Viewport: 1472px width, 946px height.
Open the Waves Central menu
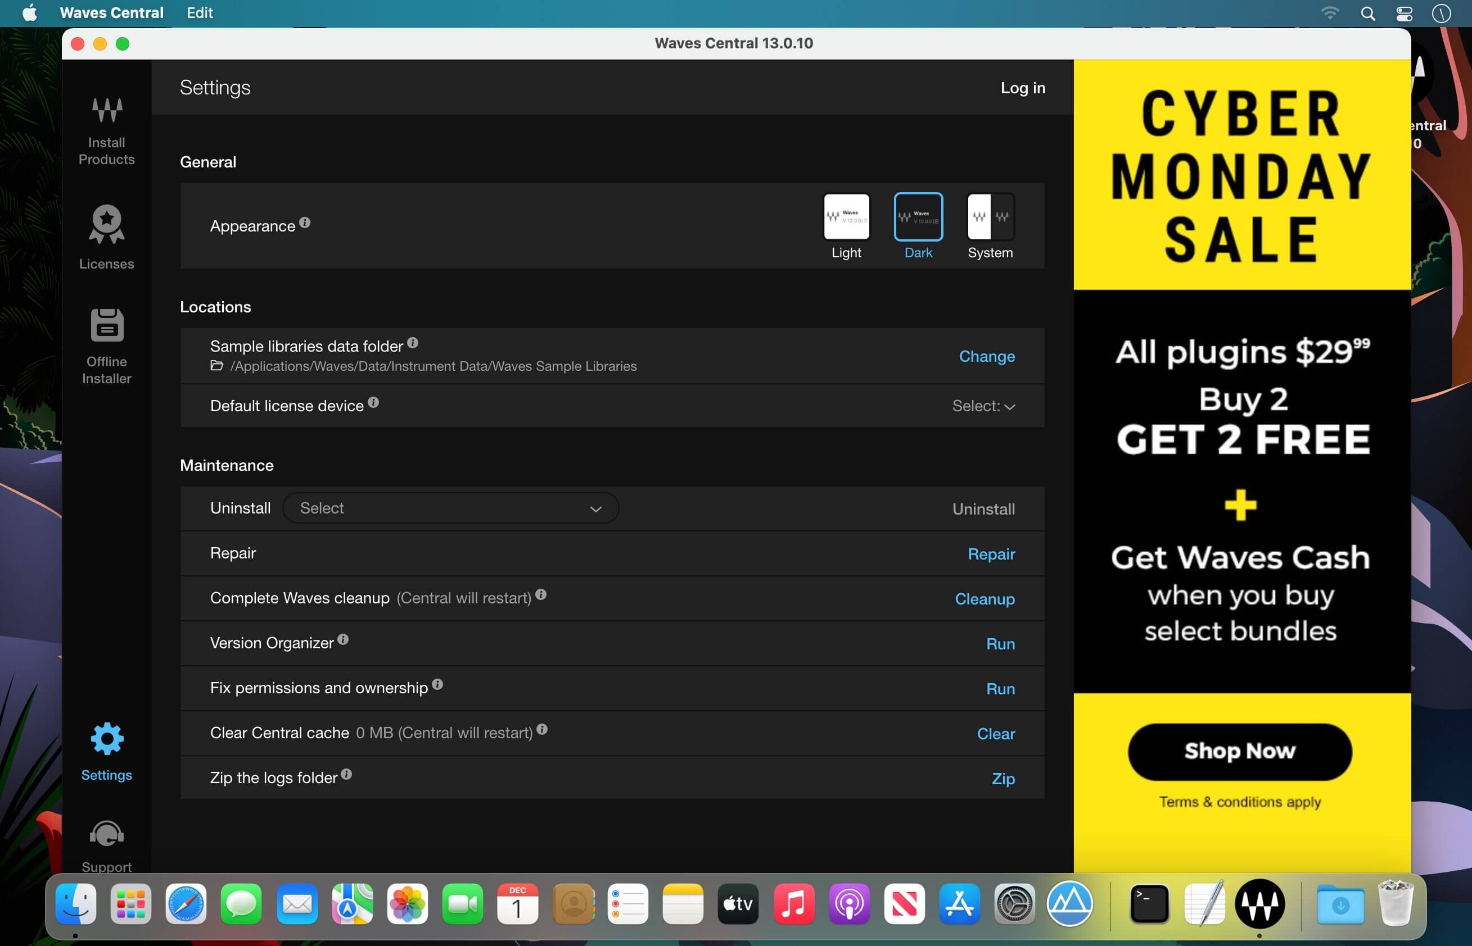[111, 13]
